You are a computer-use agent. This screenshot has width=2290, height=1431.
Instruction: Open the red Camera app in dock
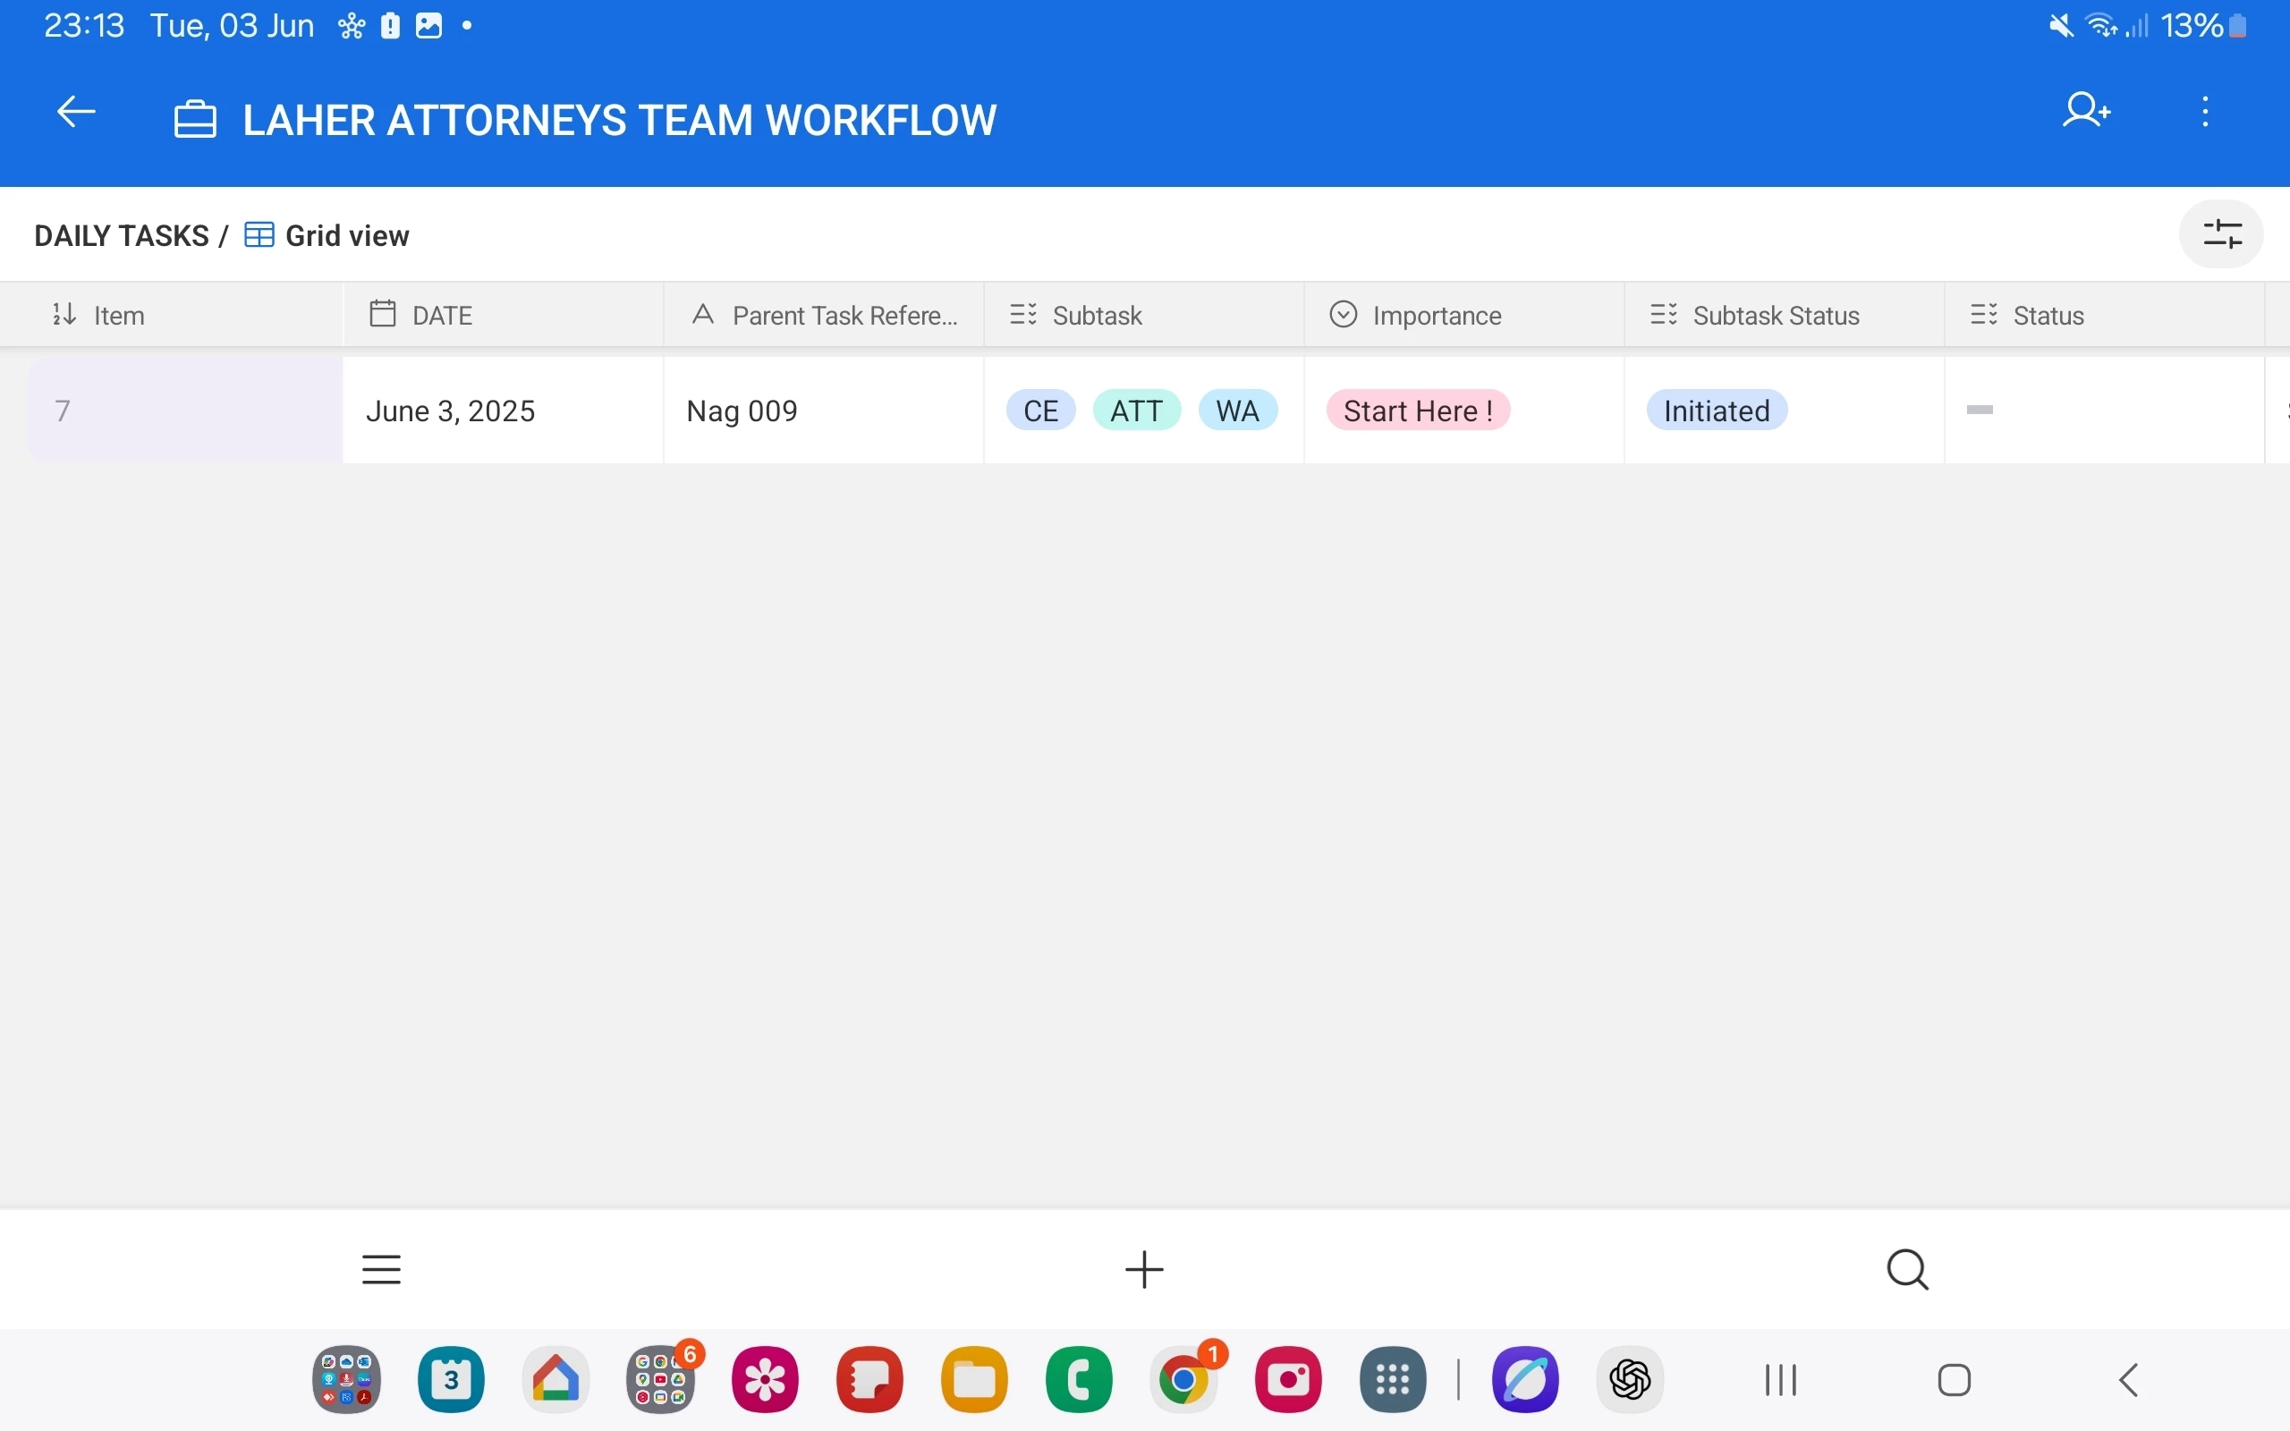(1289, 1380)
